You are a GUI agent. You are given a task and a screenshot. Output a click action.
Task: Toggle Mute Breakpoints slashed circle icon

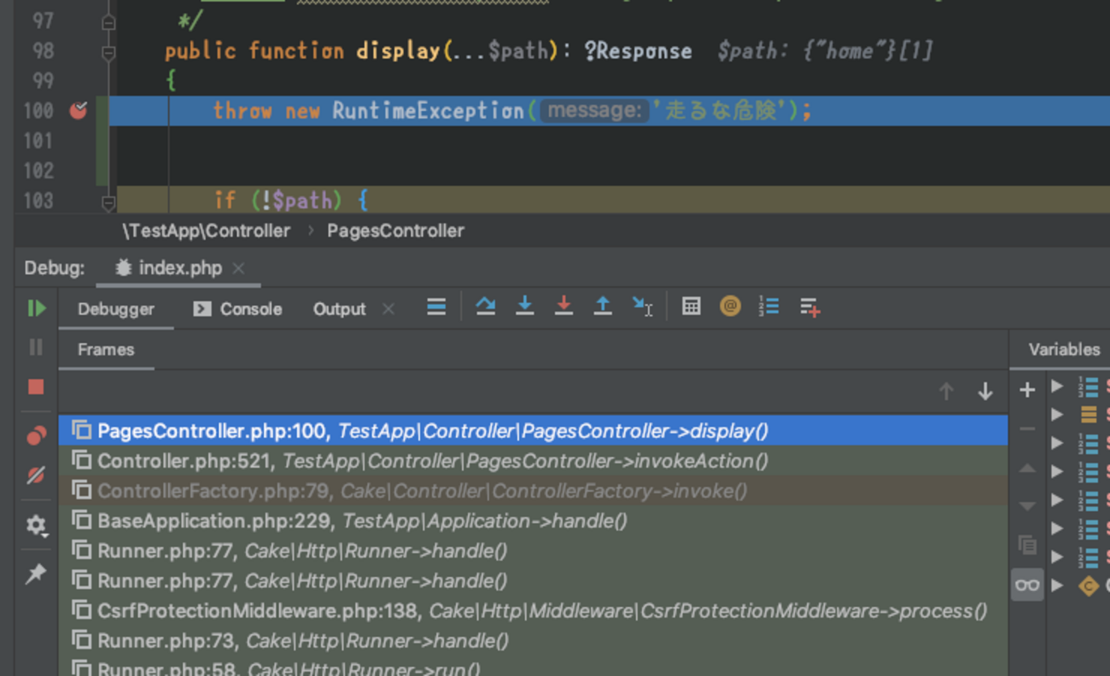click(36, 475)
